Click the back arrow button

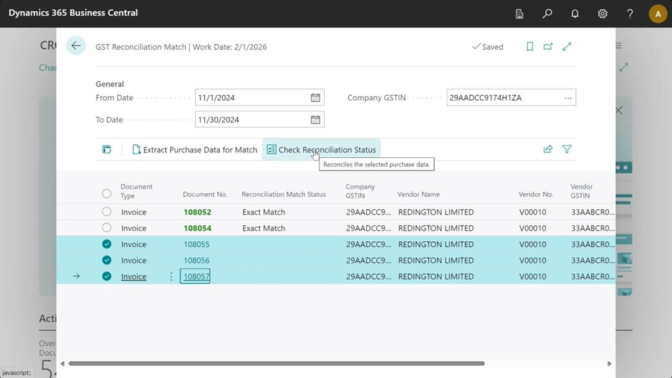point(76,46)
